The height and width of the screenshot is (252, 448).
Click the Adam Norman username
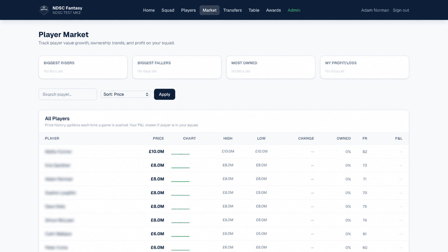tap(375, 10)
